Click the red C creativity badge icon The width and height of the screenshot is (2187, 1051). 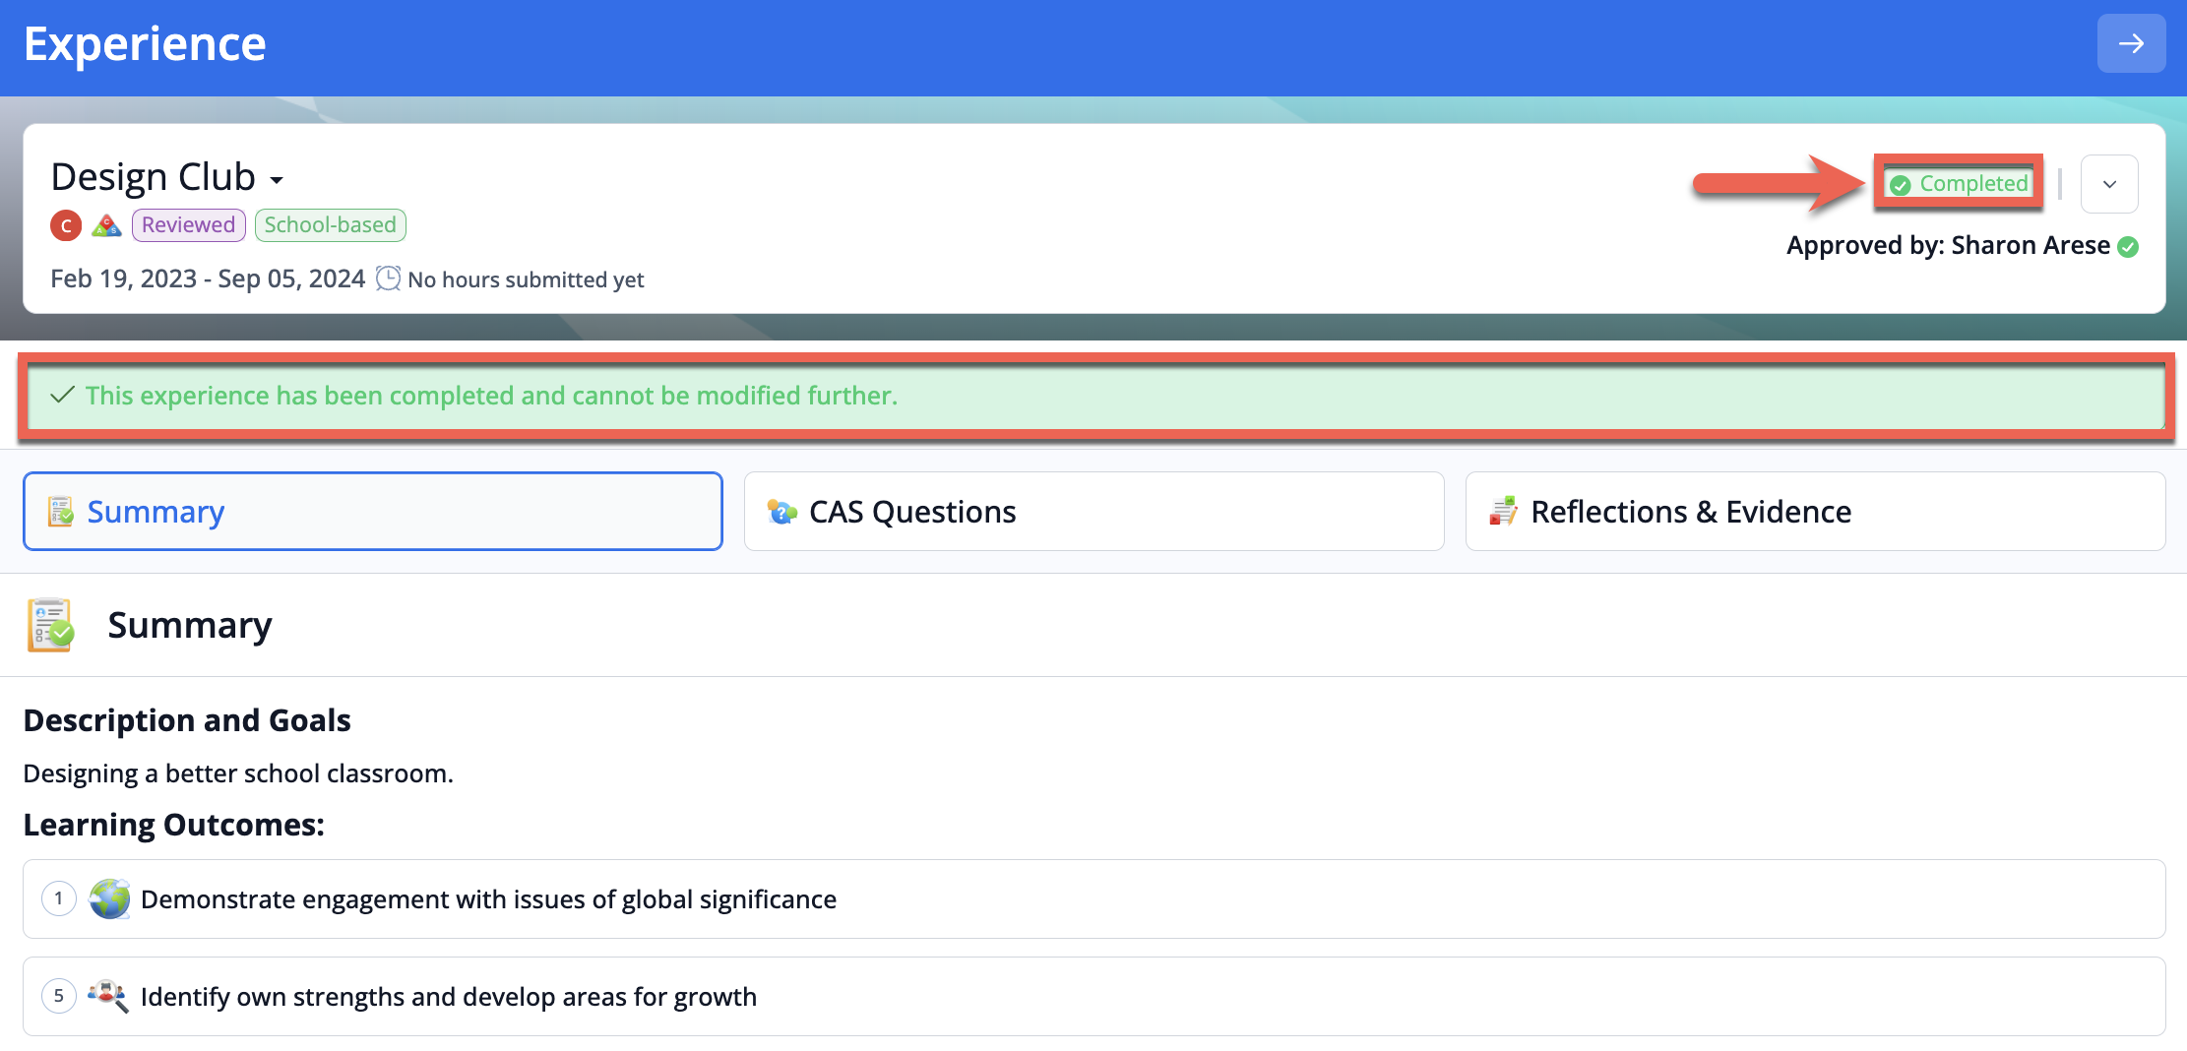coord(66,225)
